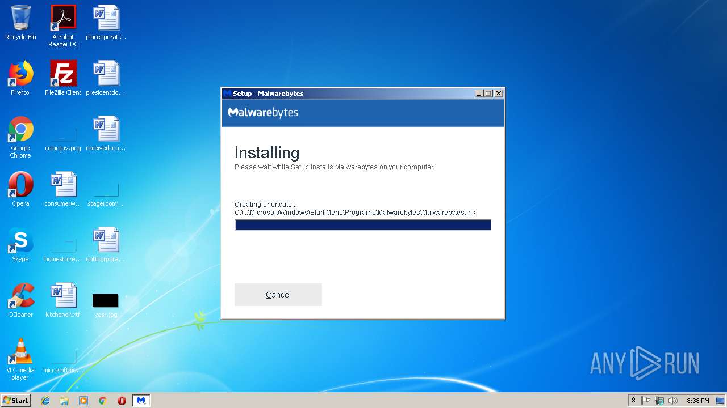Viewport: 727px width, 408px height.
Task: Minimize the Malwarebytes Setup window
Action: pyautogui.click(x=479, y=93)
